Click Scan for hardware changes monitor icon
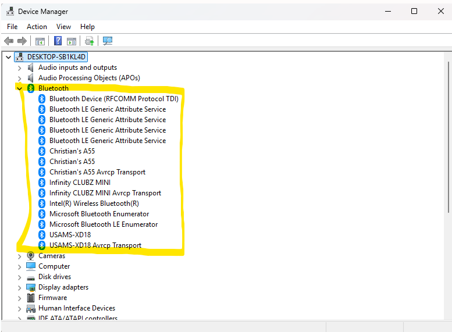 pos(108,41)
